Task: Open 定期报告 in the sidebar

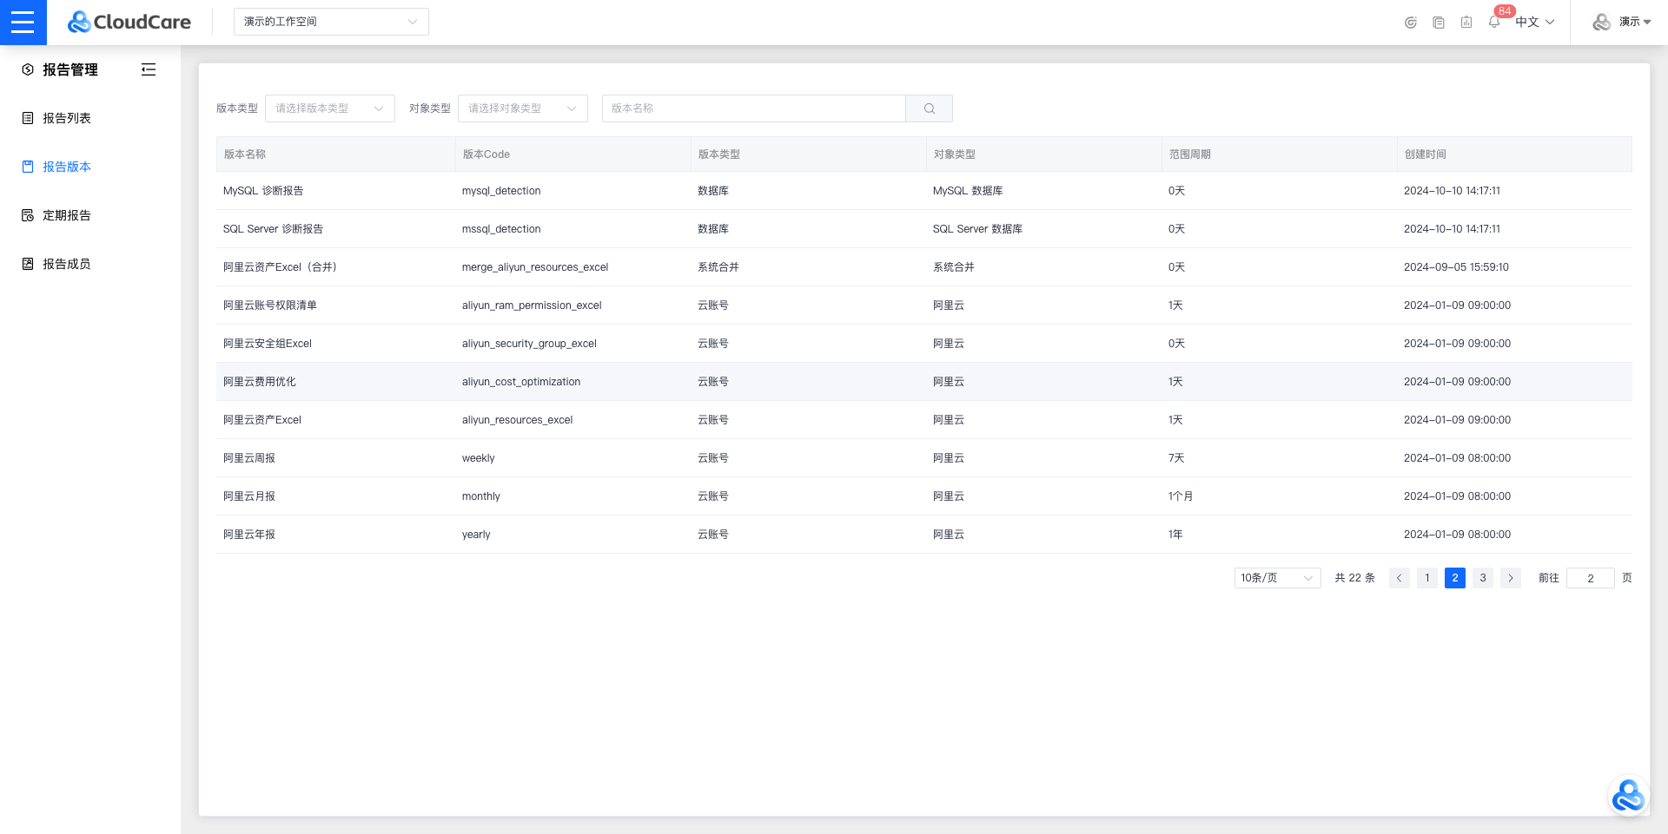Action: click(67, 215)
